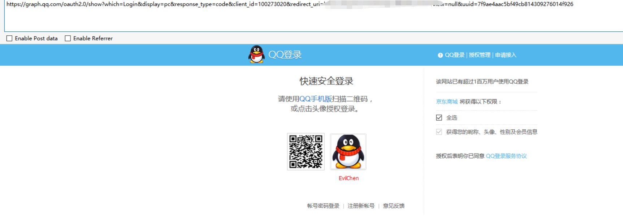The width and height of the screenshot is (623, 217).
Task: Click the QQ登录 header title text
Action: pyautogui.click(x=285, y=55)
